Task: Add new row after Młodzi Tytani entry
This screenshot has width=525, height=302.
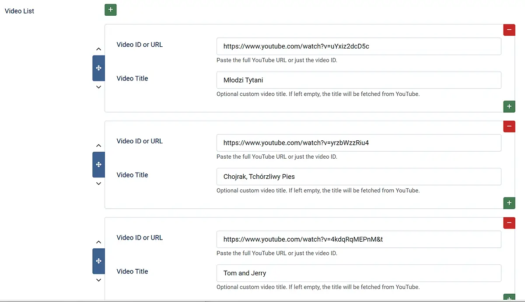Action: pyautogui.click(x=509, y=106)
